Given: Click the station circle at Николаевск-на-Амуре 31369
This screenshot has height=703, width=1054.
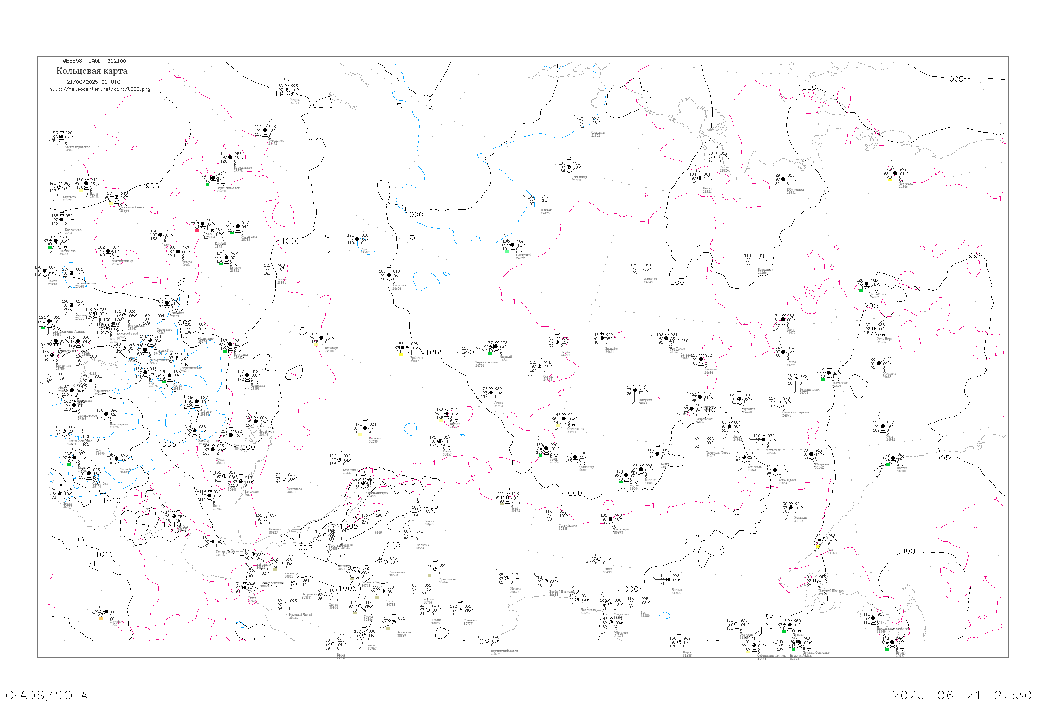Looking at the screenshot, I should point(873,618).
